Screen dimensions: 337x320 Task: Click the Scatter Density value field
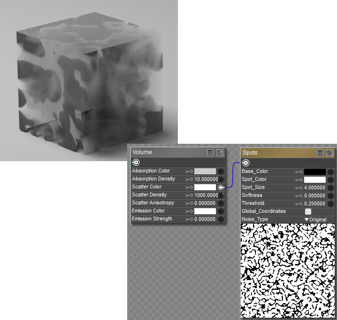coord(206,195)
